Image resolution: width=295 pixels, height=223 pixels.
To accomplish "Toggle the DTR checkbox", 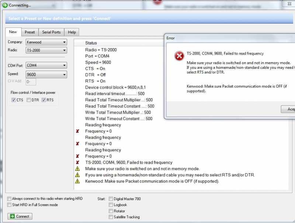I will (29, 100).
